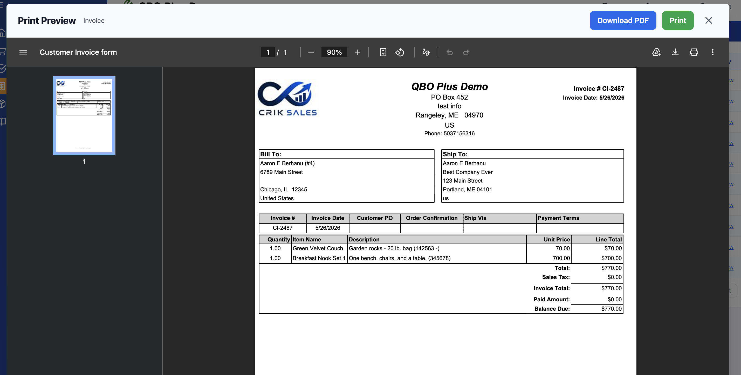The height and width of the screenshot is (375, 741).
Task: Click the box package icon in sidebar
Action: (3, 103)
